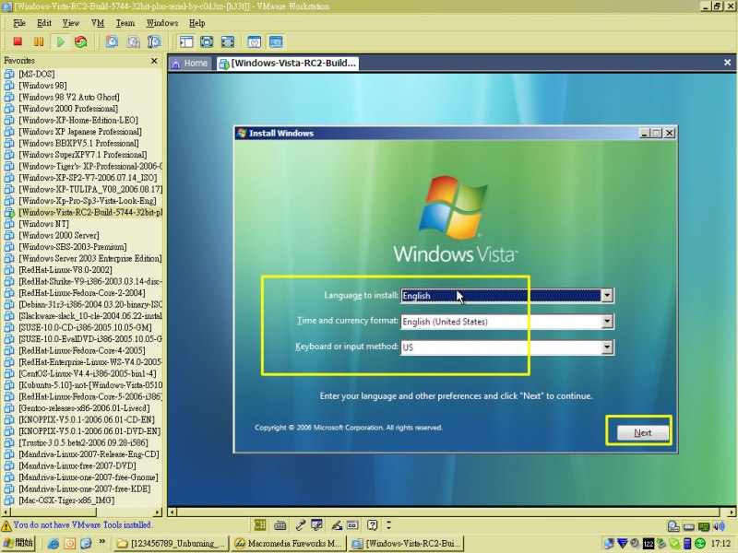Click the microphone icon in the language bar
The height and width of the screenshot is (553, 738).
tap(300, 524)
